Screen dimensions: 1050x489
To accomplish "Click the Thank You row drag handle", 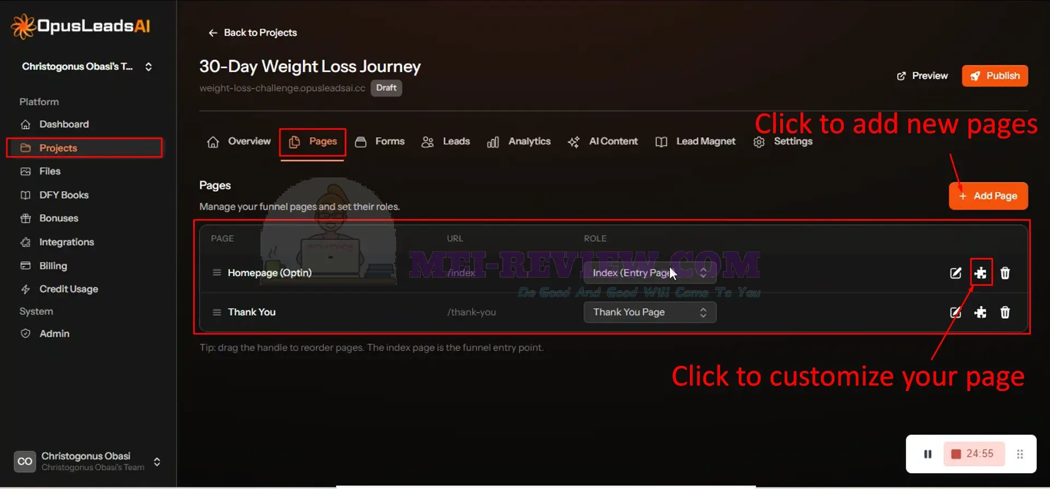I will [217, 312].
